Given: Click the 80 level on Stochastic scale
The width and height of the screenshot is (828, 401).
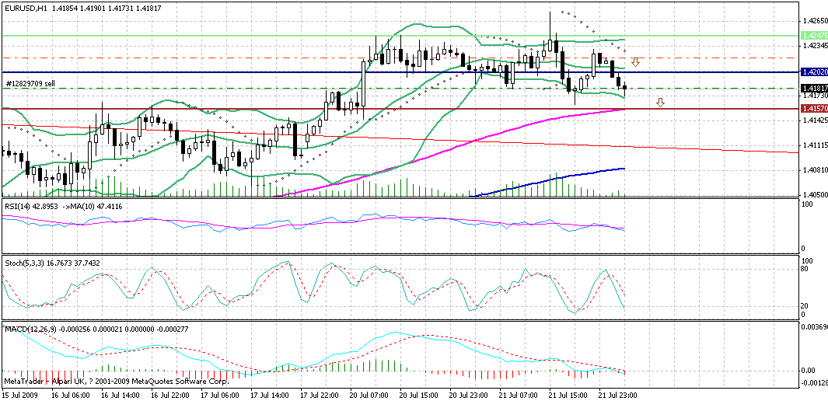Looking at the screenshot, I should pos(805,268).
